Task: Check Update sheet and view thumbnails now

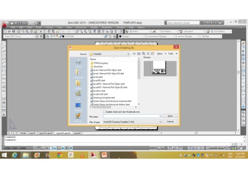Action: pos(104,112)
